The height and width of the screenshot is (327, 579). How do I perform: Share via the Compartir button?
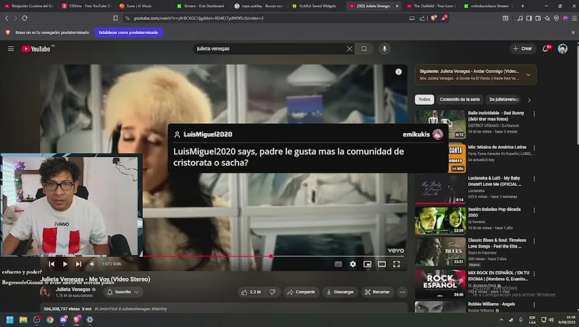[x=301, y=292]
